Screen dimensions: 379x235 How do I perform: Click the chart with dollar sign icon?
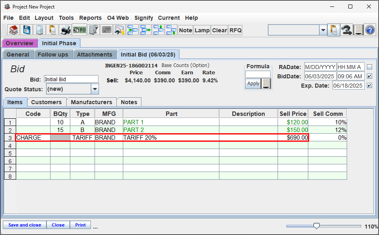pyautogui.click(x=119, y=30)
